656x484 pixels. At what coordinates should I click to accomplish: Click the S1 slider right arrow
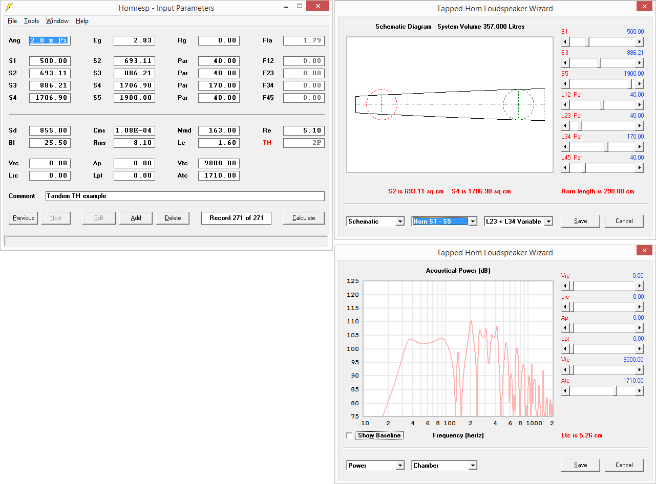pos(639,42)
